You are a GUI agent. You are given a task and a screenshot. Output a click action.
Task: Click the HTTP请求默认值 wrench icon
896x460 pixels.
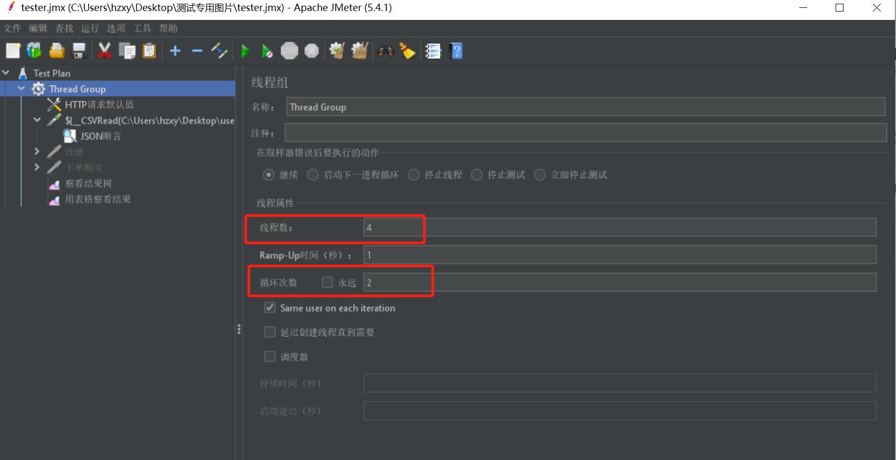tap(54, 104)
